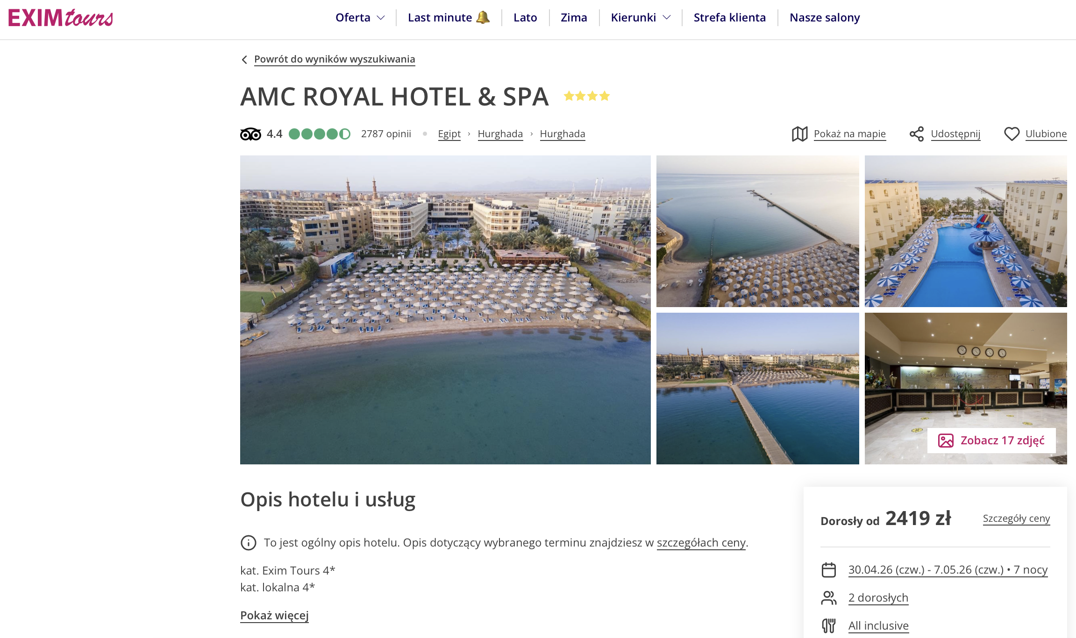This screenshot has height=638, width=1076.
Task: Click the TripAdvisor owl icon
Action: (x=250, y=134)
